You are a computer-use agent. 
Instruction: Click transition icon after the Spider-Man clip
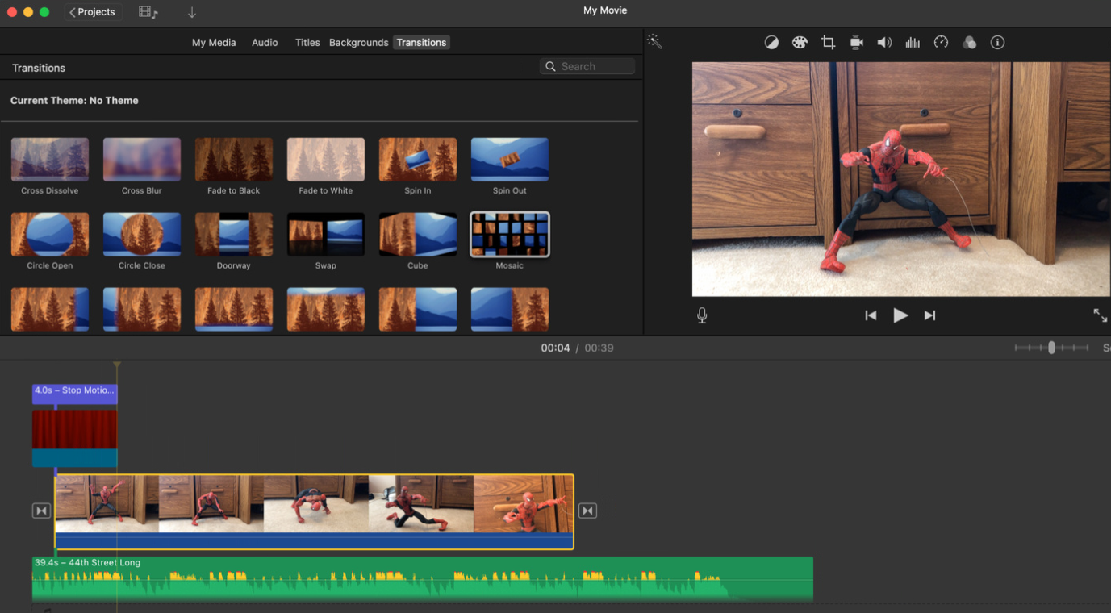coord(587,511)
